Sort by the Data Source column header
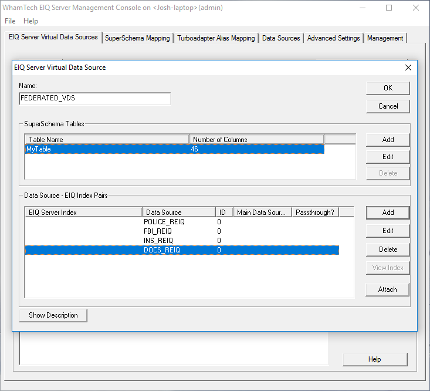This screenshot has width=430, height=391. [x=179, y=213]
